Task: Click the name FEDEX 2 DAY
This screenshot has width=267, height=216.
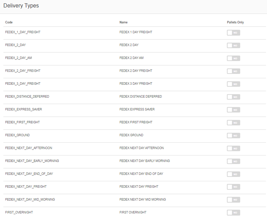Action: (x=129, y=45)
